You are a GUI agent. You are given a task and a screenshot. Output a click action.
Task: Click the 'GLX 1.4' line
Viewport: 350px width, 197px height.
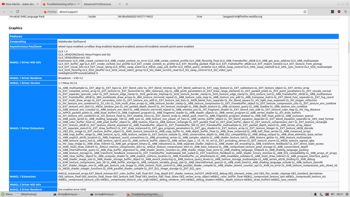63,51
